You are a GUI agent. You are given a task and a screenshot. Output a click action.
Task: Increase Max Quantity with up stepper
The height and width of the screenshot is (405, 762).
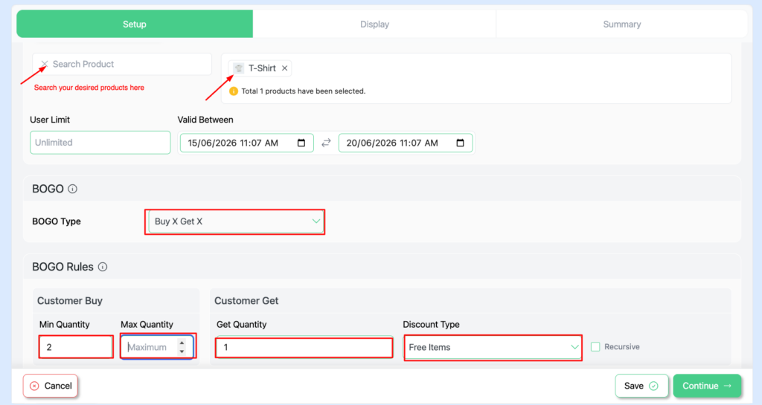182,343
